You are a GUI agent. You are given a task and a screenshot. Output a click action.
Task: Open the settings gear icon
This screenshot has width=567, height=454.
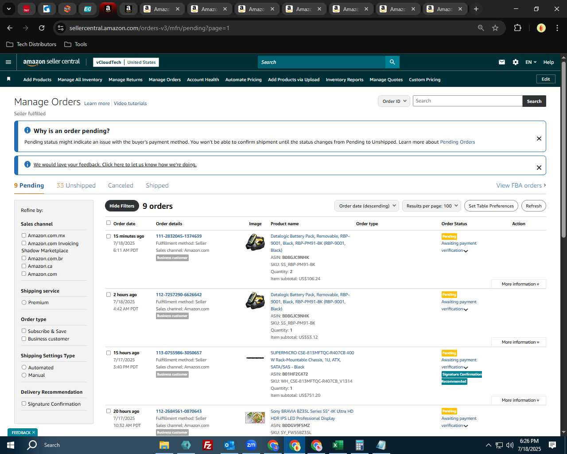516,62
